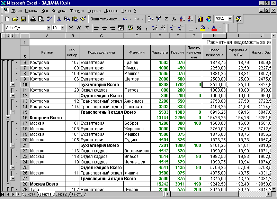Increase decimal places icon
277x199 pixels.
pyautogui.click(x=155, y=28)
